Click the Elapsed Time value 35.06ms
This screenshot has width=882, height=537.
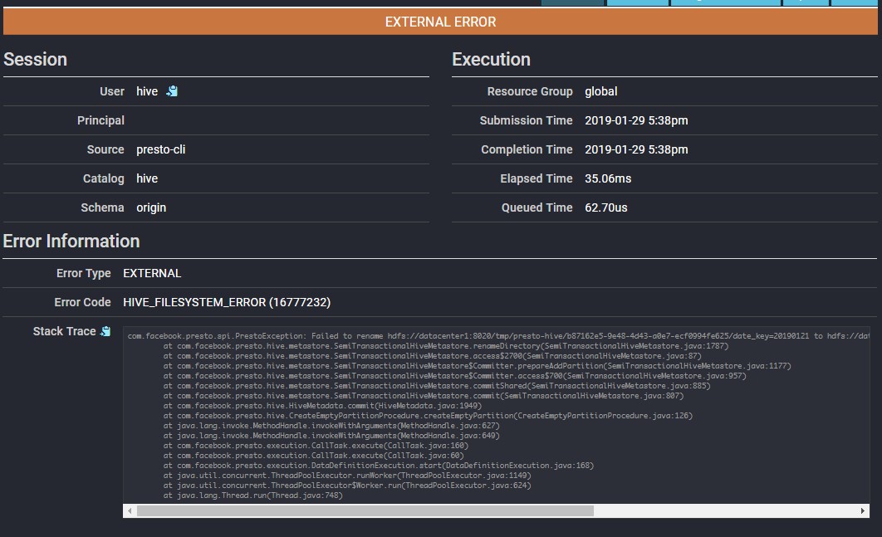pyautogui.click(x=608, y=178)
